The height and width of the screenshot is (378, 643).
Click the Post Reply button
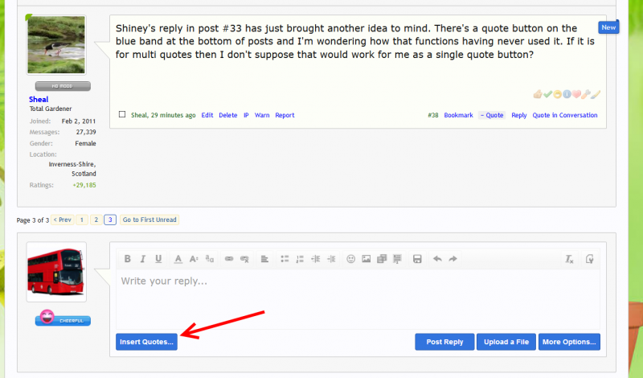pyautogui.click(x=444, y=342)
